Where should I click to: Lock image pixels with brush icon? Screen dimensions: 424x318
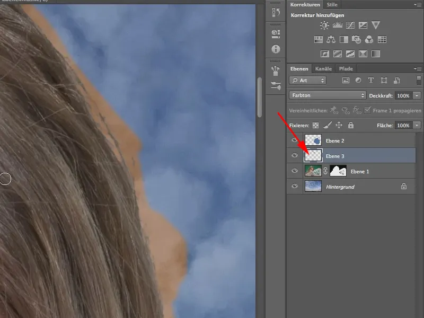[x=328, y=125]
